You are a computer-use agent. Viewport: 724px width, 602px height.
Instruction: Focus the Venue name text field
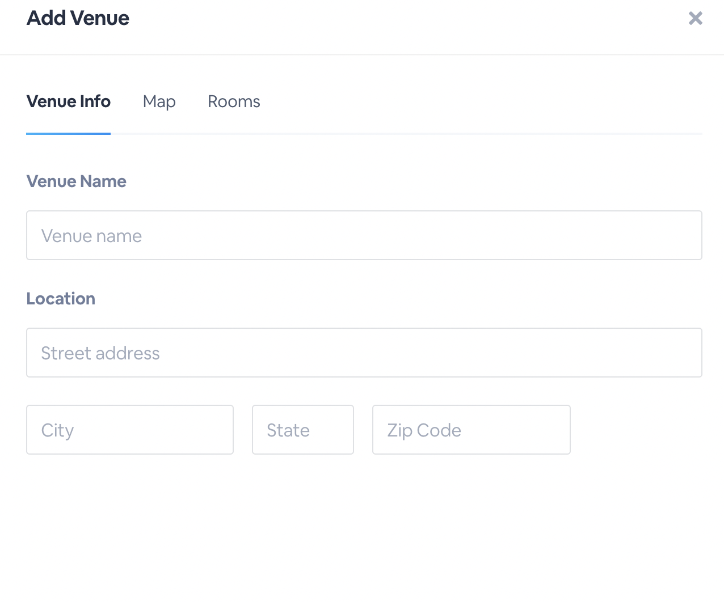point(364,235)
